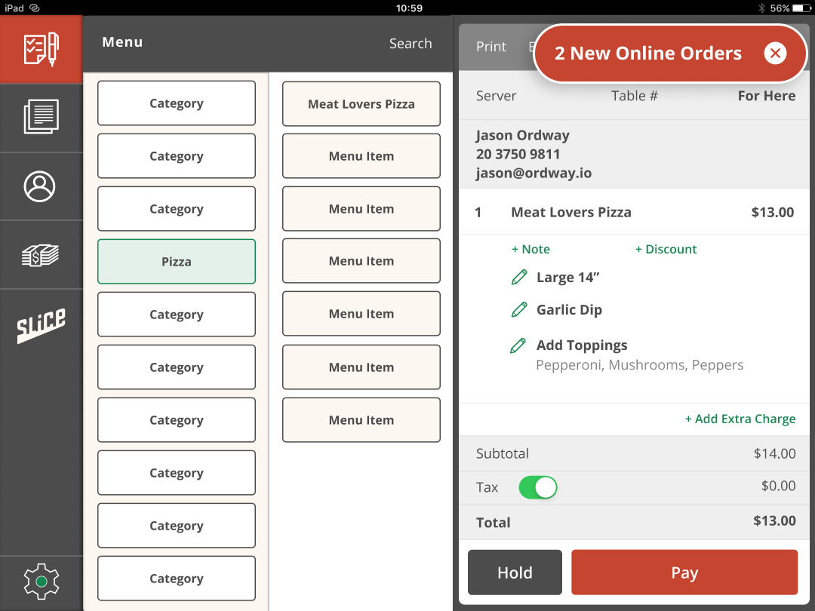
Task: Open the customer profile sidebar icon
Action: pyautogui.click(x=42, y=186)
